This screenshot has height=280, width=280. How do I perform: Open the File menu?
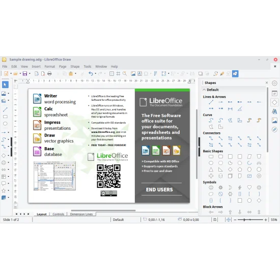click(x=5, y=66)
